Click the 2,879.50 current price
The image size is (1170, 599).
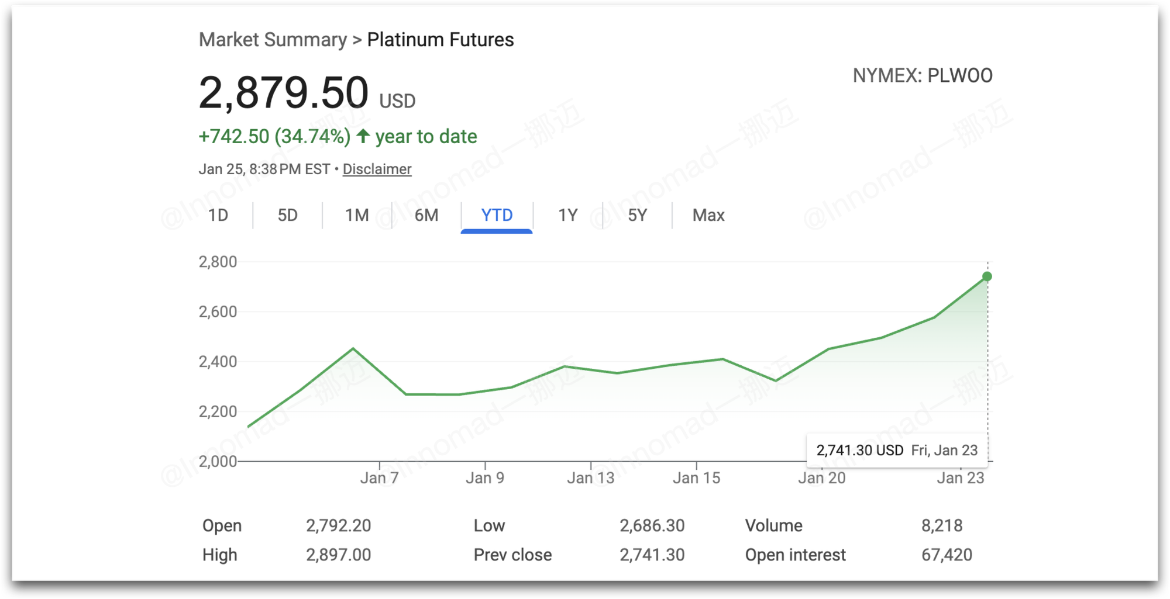284,93
